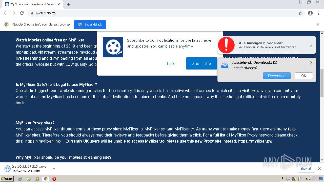Select the MyFlixer tab
324x182 pixels.
coord(32,4)
